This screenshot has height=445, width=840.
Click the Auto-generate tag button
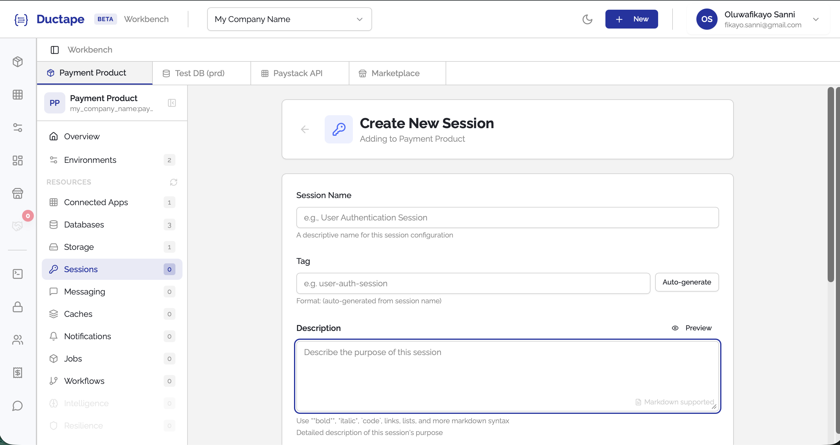[687, 282]
